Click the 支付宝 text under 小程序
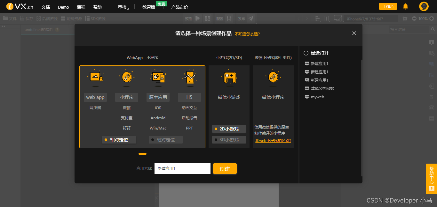The height and width of the screenshot is (207, 437). pos(126,118)
